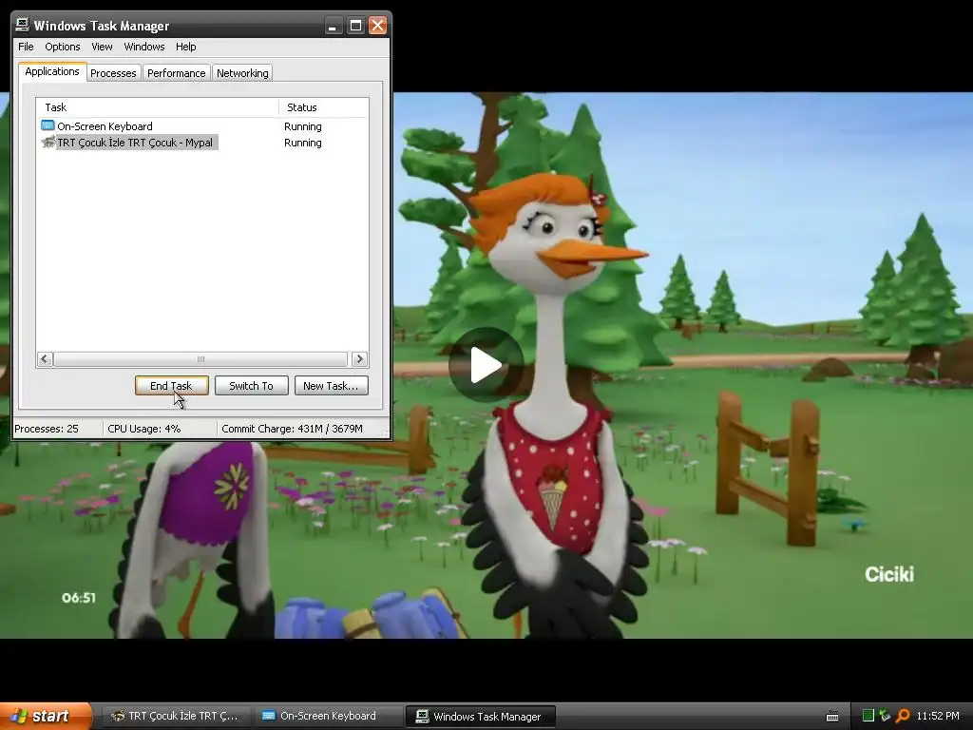Play the paused video with center play button
The image size is (973, 730).
[x=486, y=365]
